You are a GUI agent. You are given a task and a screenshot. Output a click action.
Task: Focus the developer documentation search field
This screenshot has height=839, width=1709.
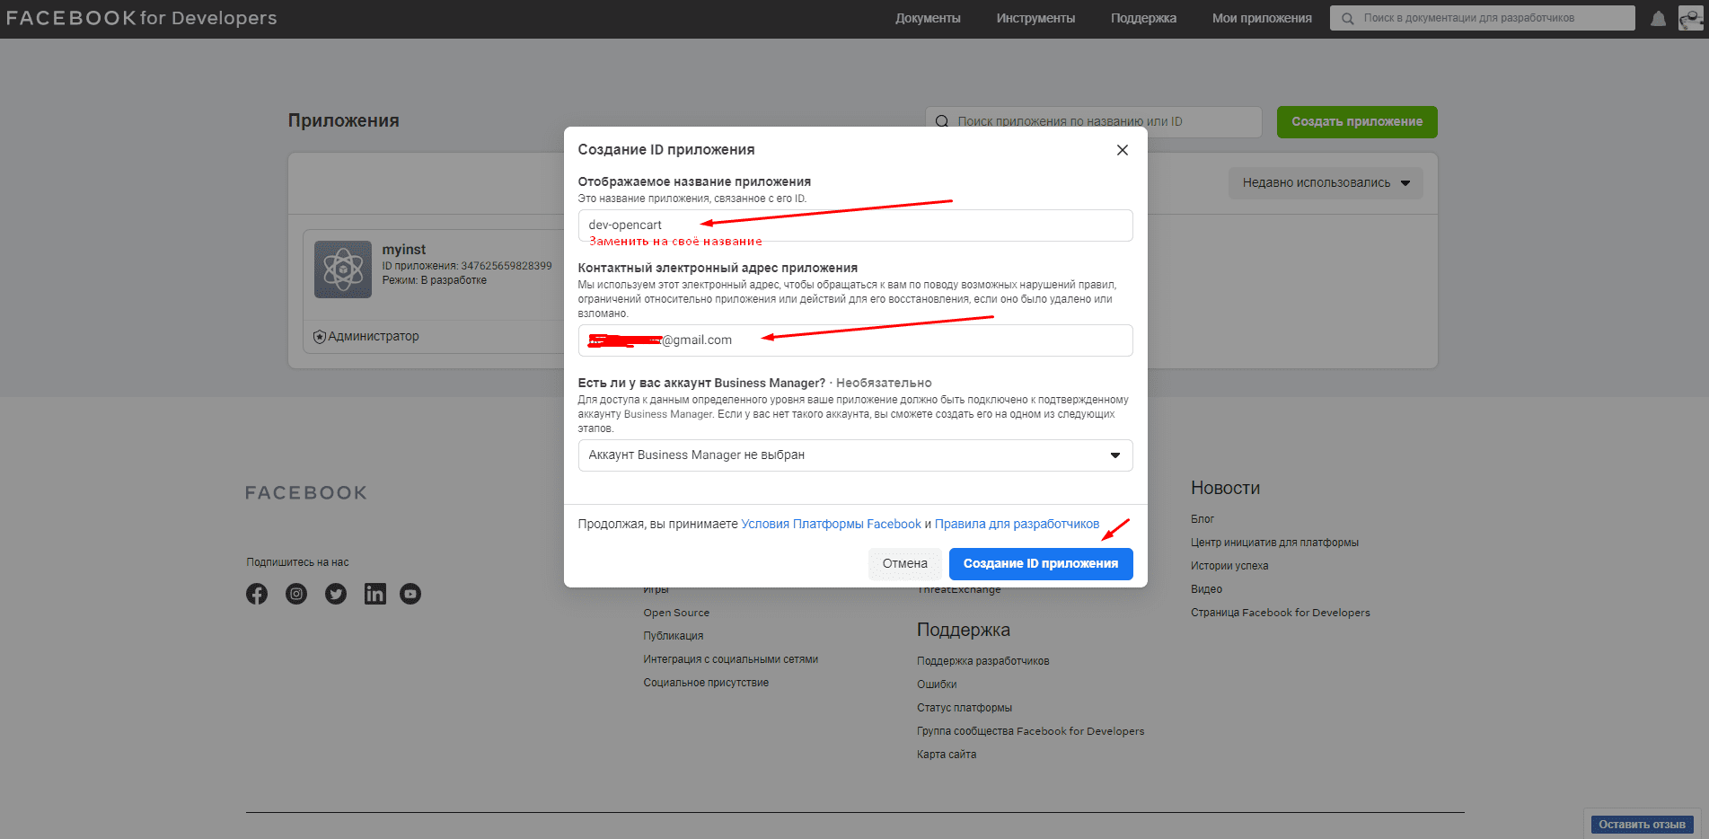[1482, 18]
